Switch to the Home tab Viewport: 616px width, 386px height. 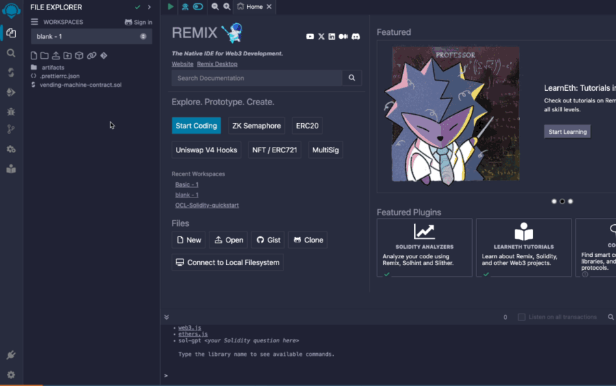tap(251, 7)
